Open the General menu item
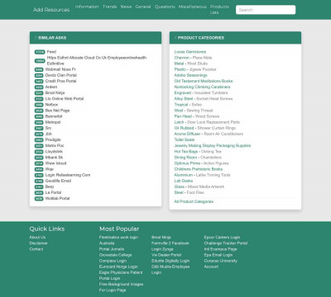The image size is (331, 297). pos(143,7)
